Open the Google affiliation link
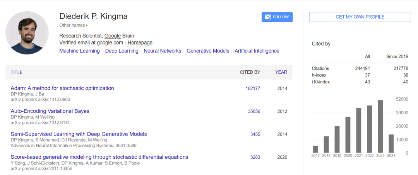418x175 pixels. pyautogui.click(x=112, y=36)
